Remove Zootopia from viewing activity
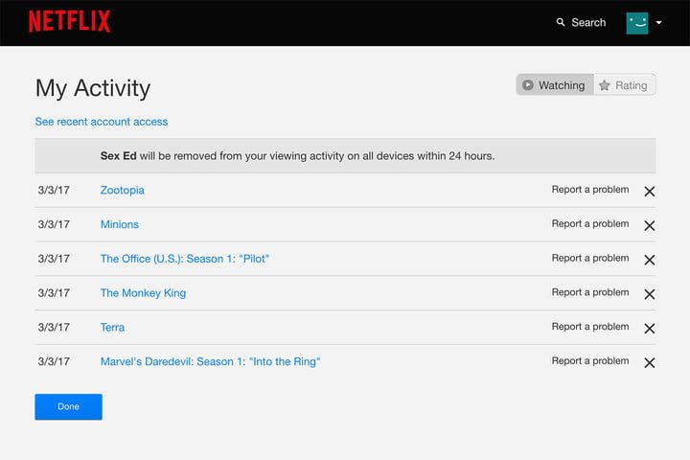Image resolution: width=690 pixels, height=460 pixels. pyautogui.click(x=649, y=191)
